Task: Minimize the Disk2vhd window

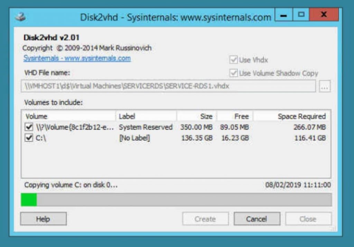Action: click(x=283, y=15)
